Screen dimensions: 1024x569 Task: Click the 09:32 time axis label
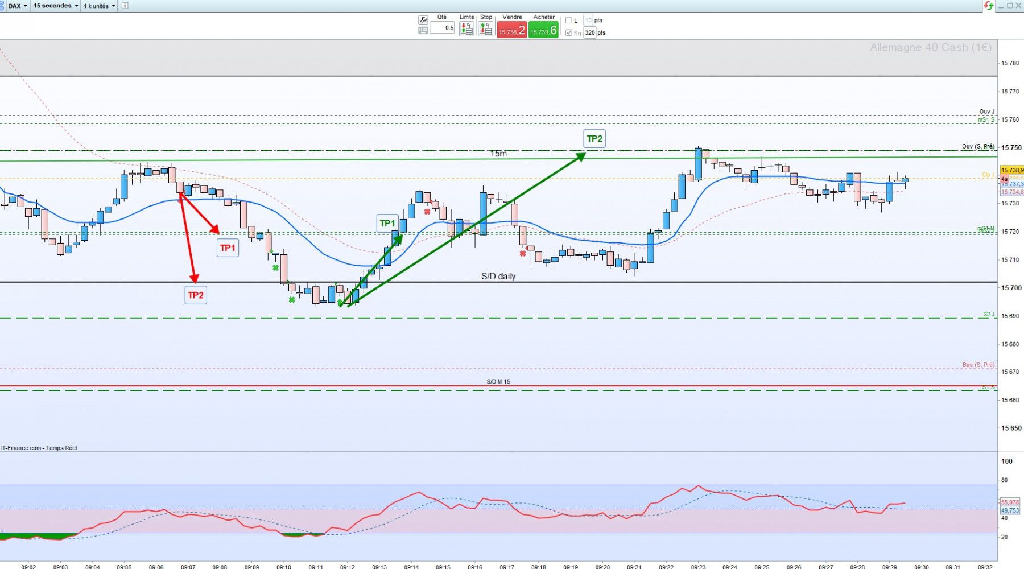(985, 567)
